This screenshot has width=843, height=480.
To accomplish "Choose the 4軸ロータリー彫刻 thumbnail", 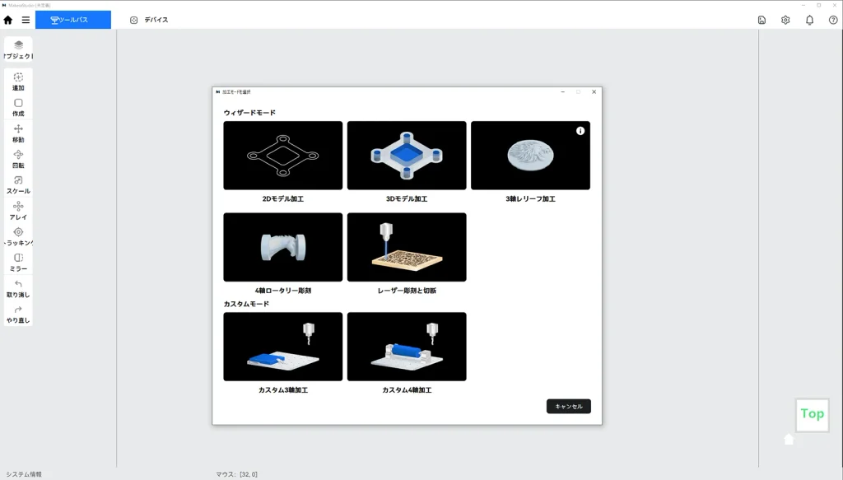I will click(283, 247).
